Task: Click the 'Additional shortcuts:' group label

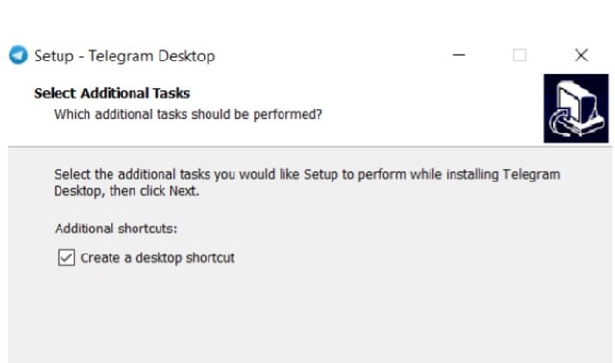Action: click(x=115, y=229)
